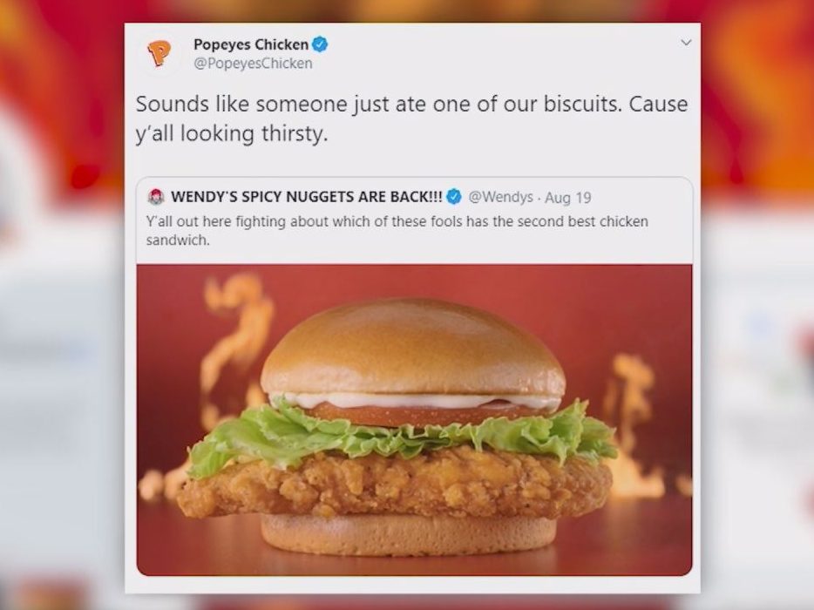
Task: Open Wendy's small avatar in quoted tweet
Action: tap(155, 197)
